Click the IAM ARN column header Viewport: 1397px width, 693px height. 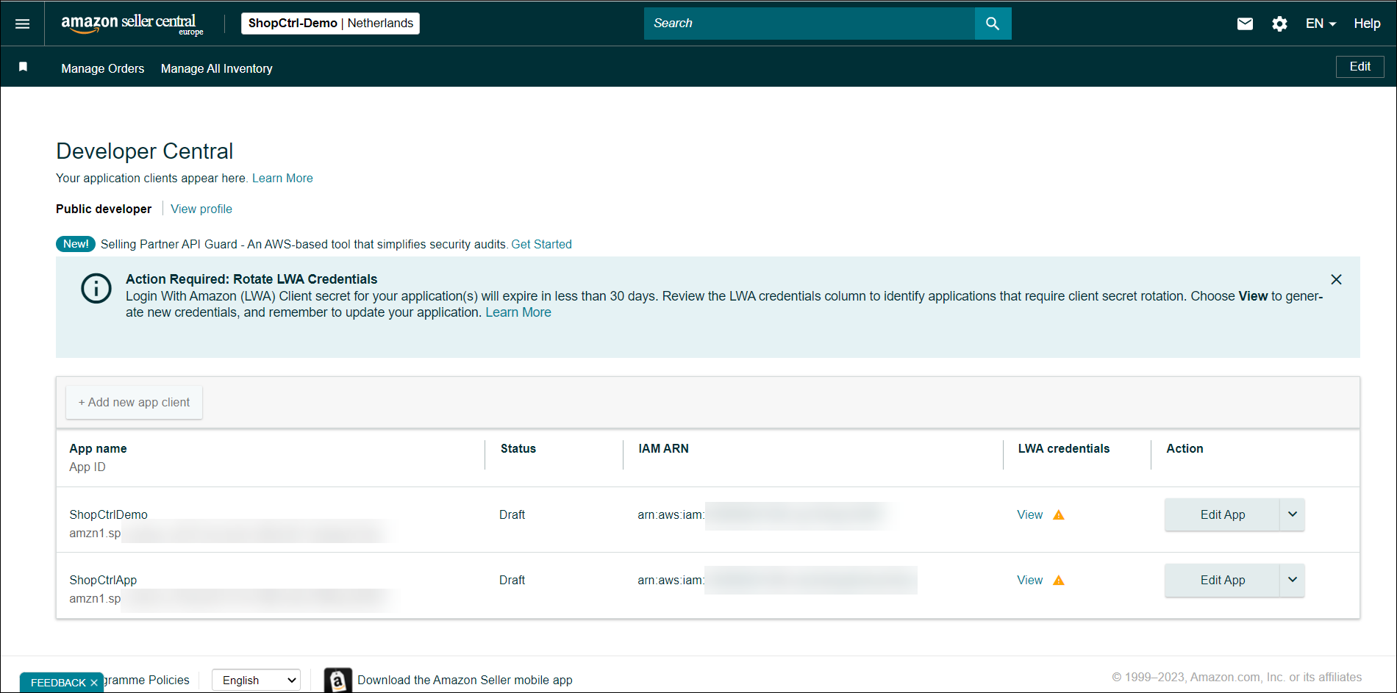[663, 448]
